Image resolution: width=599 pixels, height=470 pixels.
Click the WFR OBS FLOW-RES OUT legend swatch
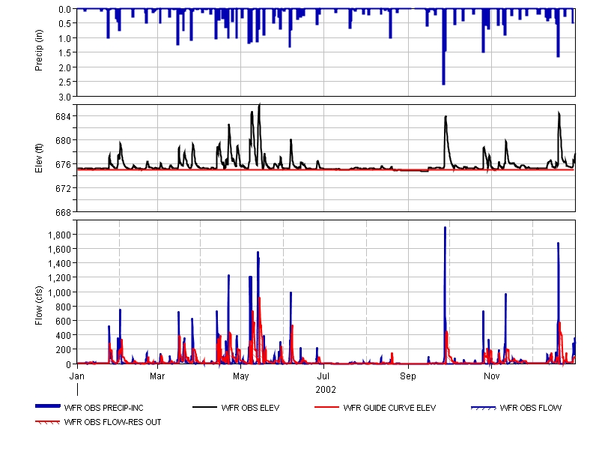point(48,422)
